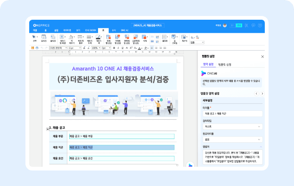This screenshot has width=294, height=186.
Task: Click the save icon in quick toolbar
Action: (33, 48)
